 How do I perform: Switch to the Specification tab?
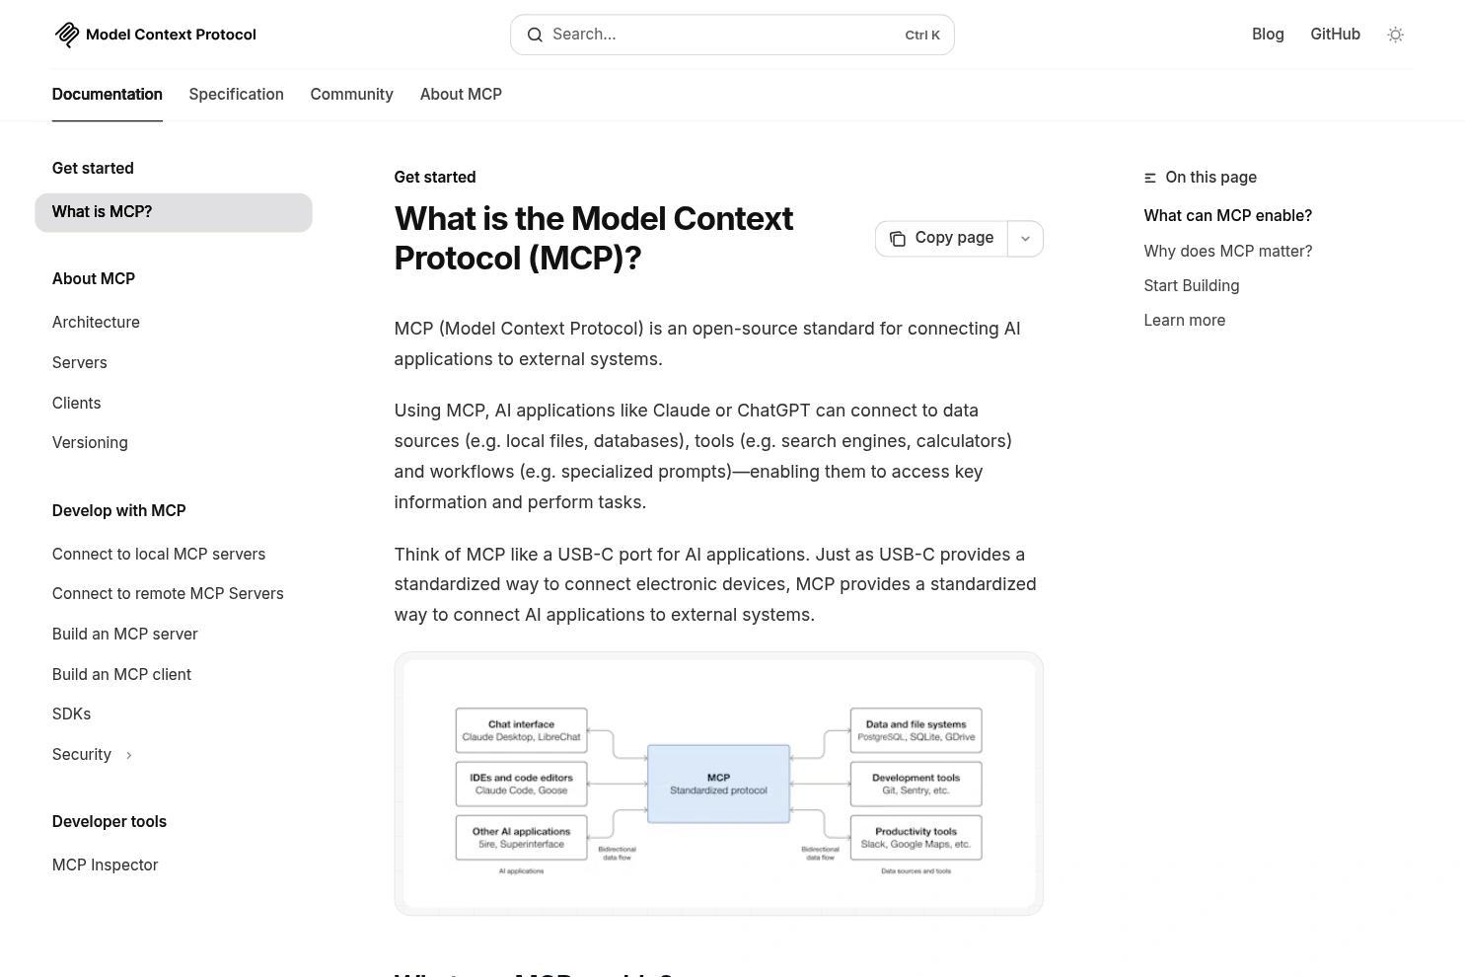(x=236, y=94)
